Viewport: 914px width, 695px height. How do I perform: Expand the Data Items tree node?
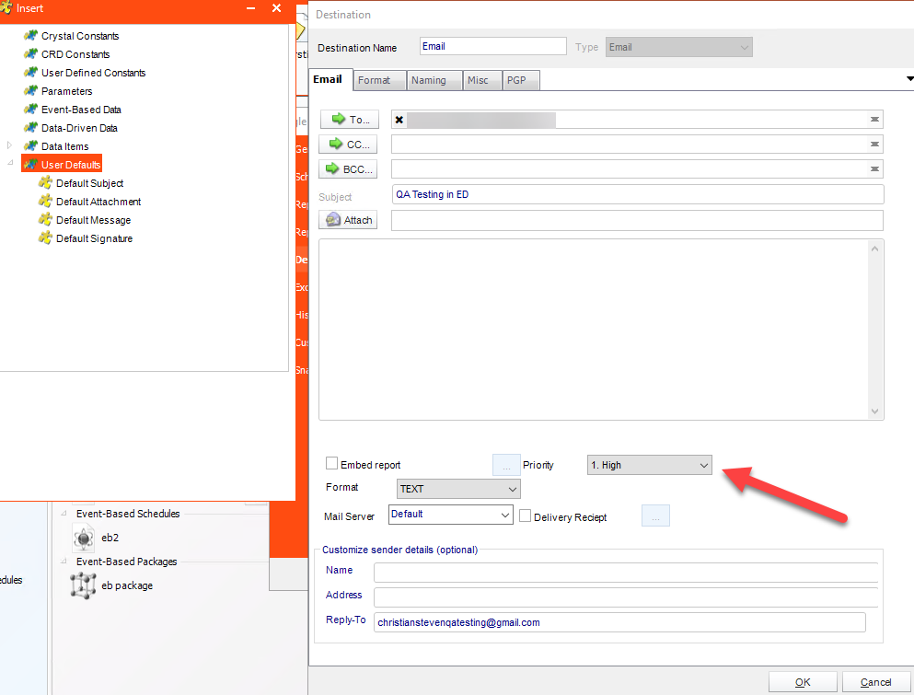coord(10,146)
